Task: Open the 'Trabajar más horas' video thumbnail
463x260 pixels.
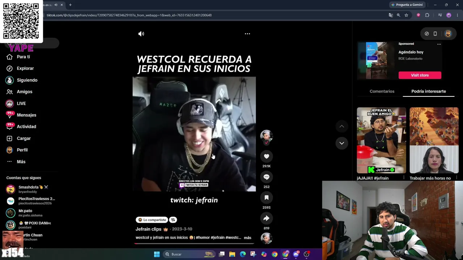Action: 434,140
